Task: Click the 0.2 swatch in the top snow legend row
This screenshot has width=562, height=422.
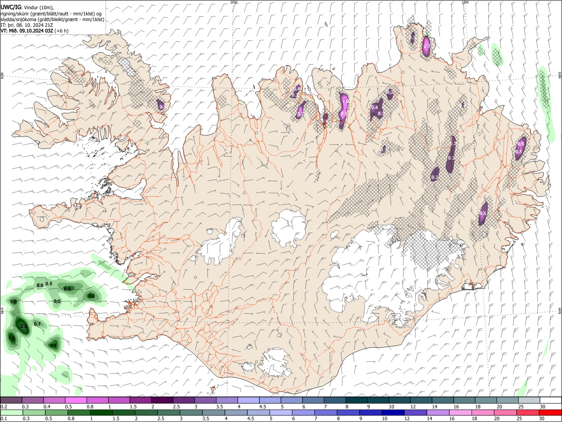Action: point(11,400)
